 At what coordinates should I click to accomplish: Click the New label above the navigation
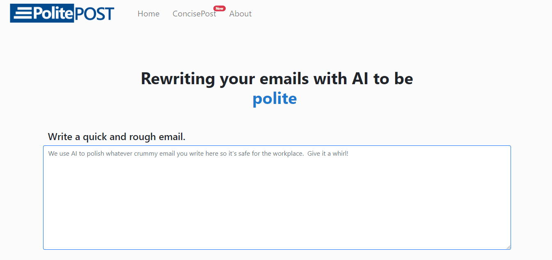tap(220, 8)
